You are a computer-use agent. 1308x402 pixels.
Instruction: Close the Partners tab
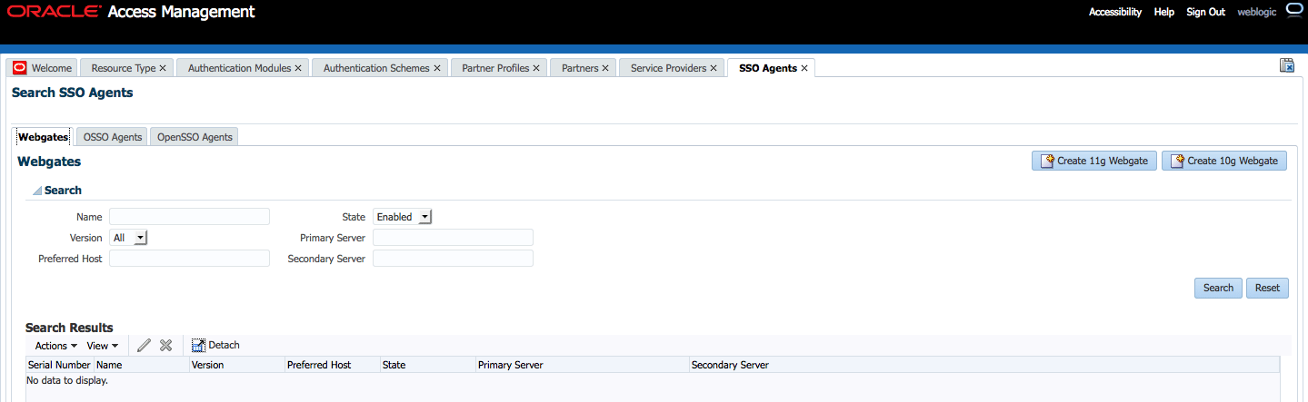[x=606, y=68]
